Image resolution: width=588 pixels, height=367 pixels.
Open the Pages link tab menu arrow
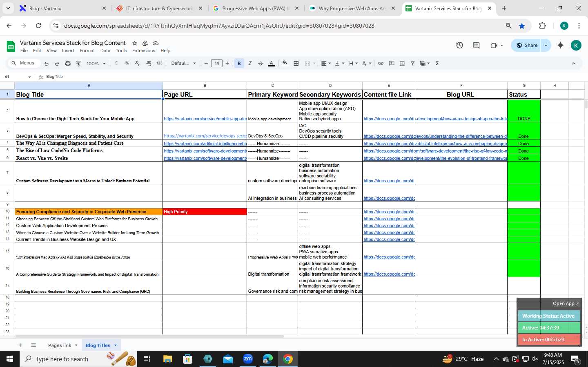coord(76,345)
